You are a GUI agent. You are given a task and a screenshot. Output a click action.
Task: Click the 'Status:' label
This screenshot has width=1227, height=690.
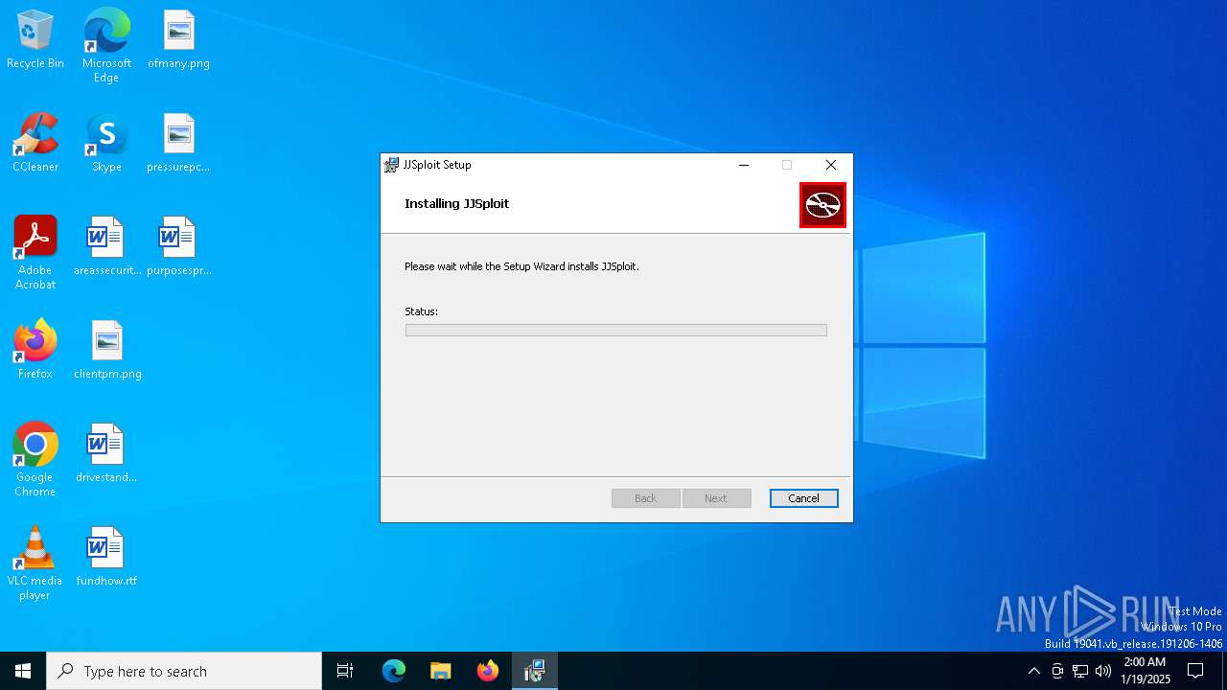[x=421, y=311]
